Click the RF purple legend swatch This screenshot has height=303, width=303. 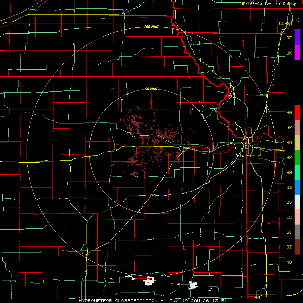tap(297, 38)
